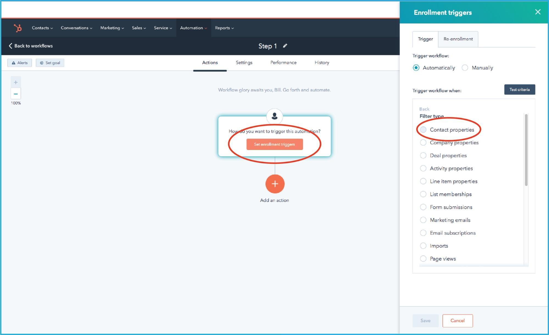This screenshot has width=549, height=335.
Task: Click the 100% zoom level text
Action: point(16,103)
